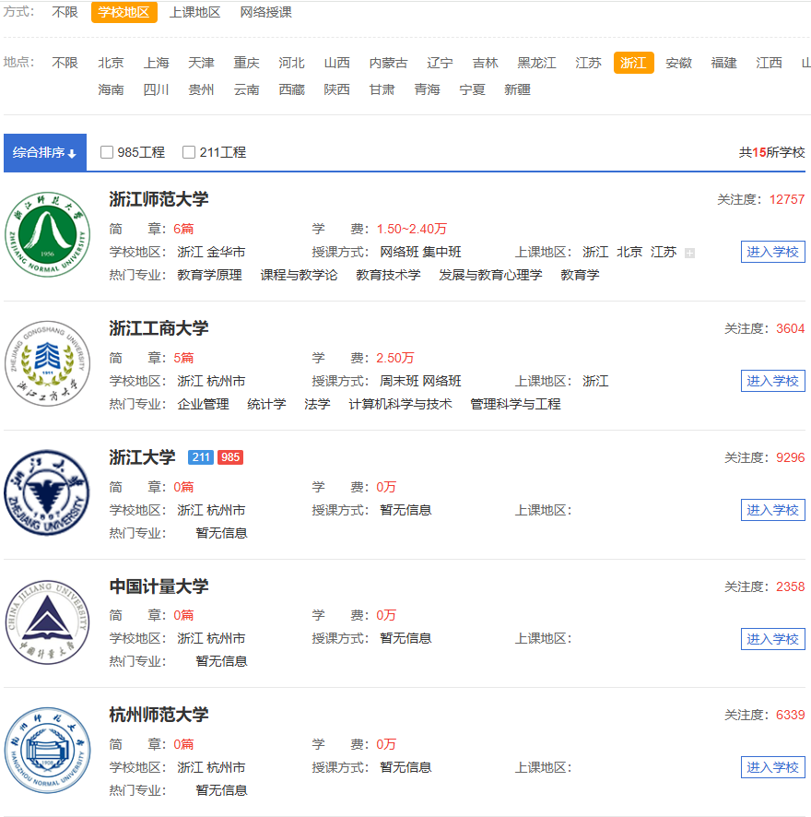The width and height of the screenshot is (811, 817).
Task: Open the 教育技术学 major
Action: point(389,275)
